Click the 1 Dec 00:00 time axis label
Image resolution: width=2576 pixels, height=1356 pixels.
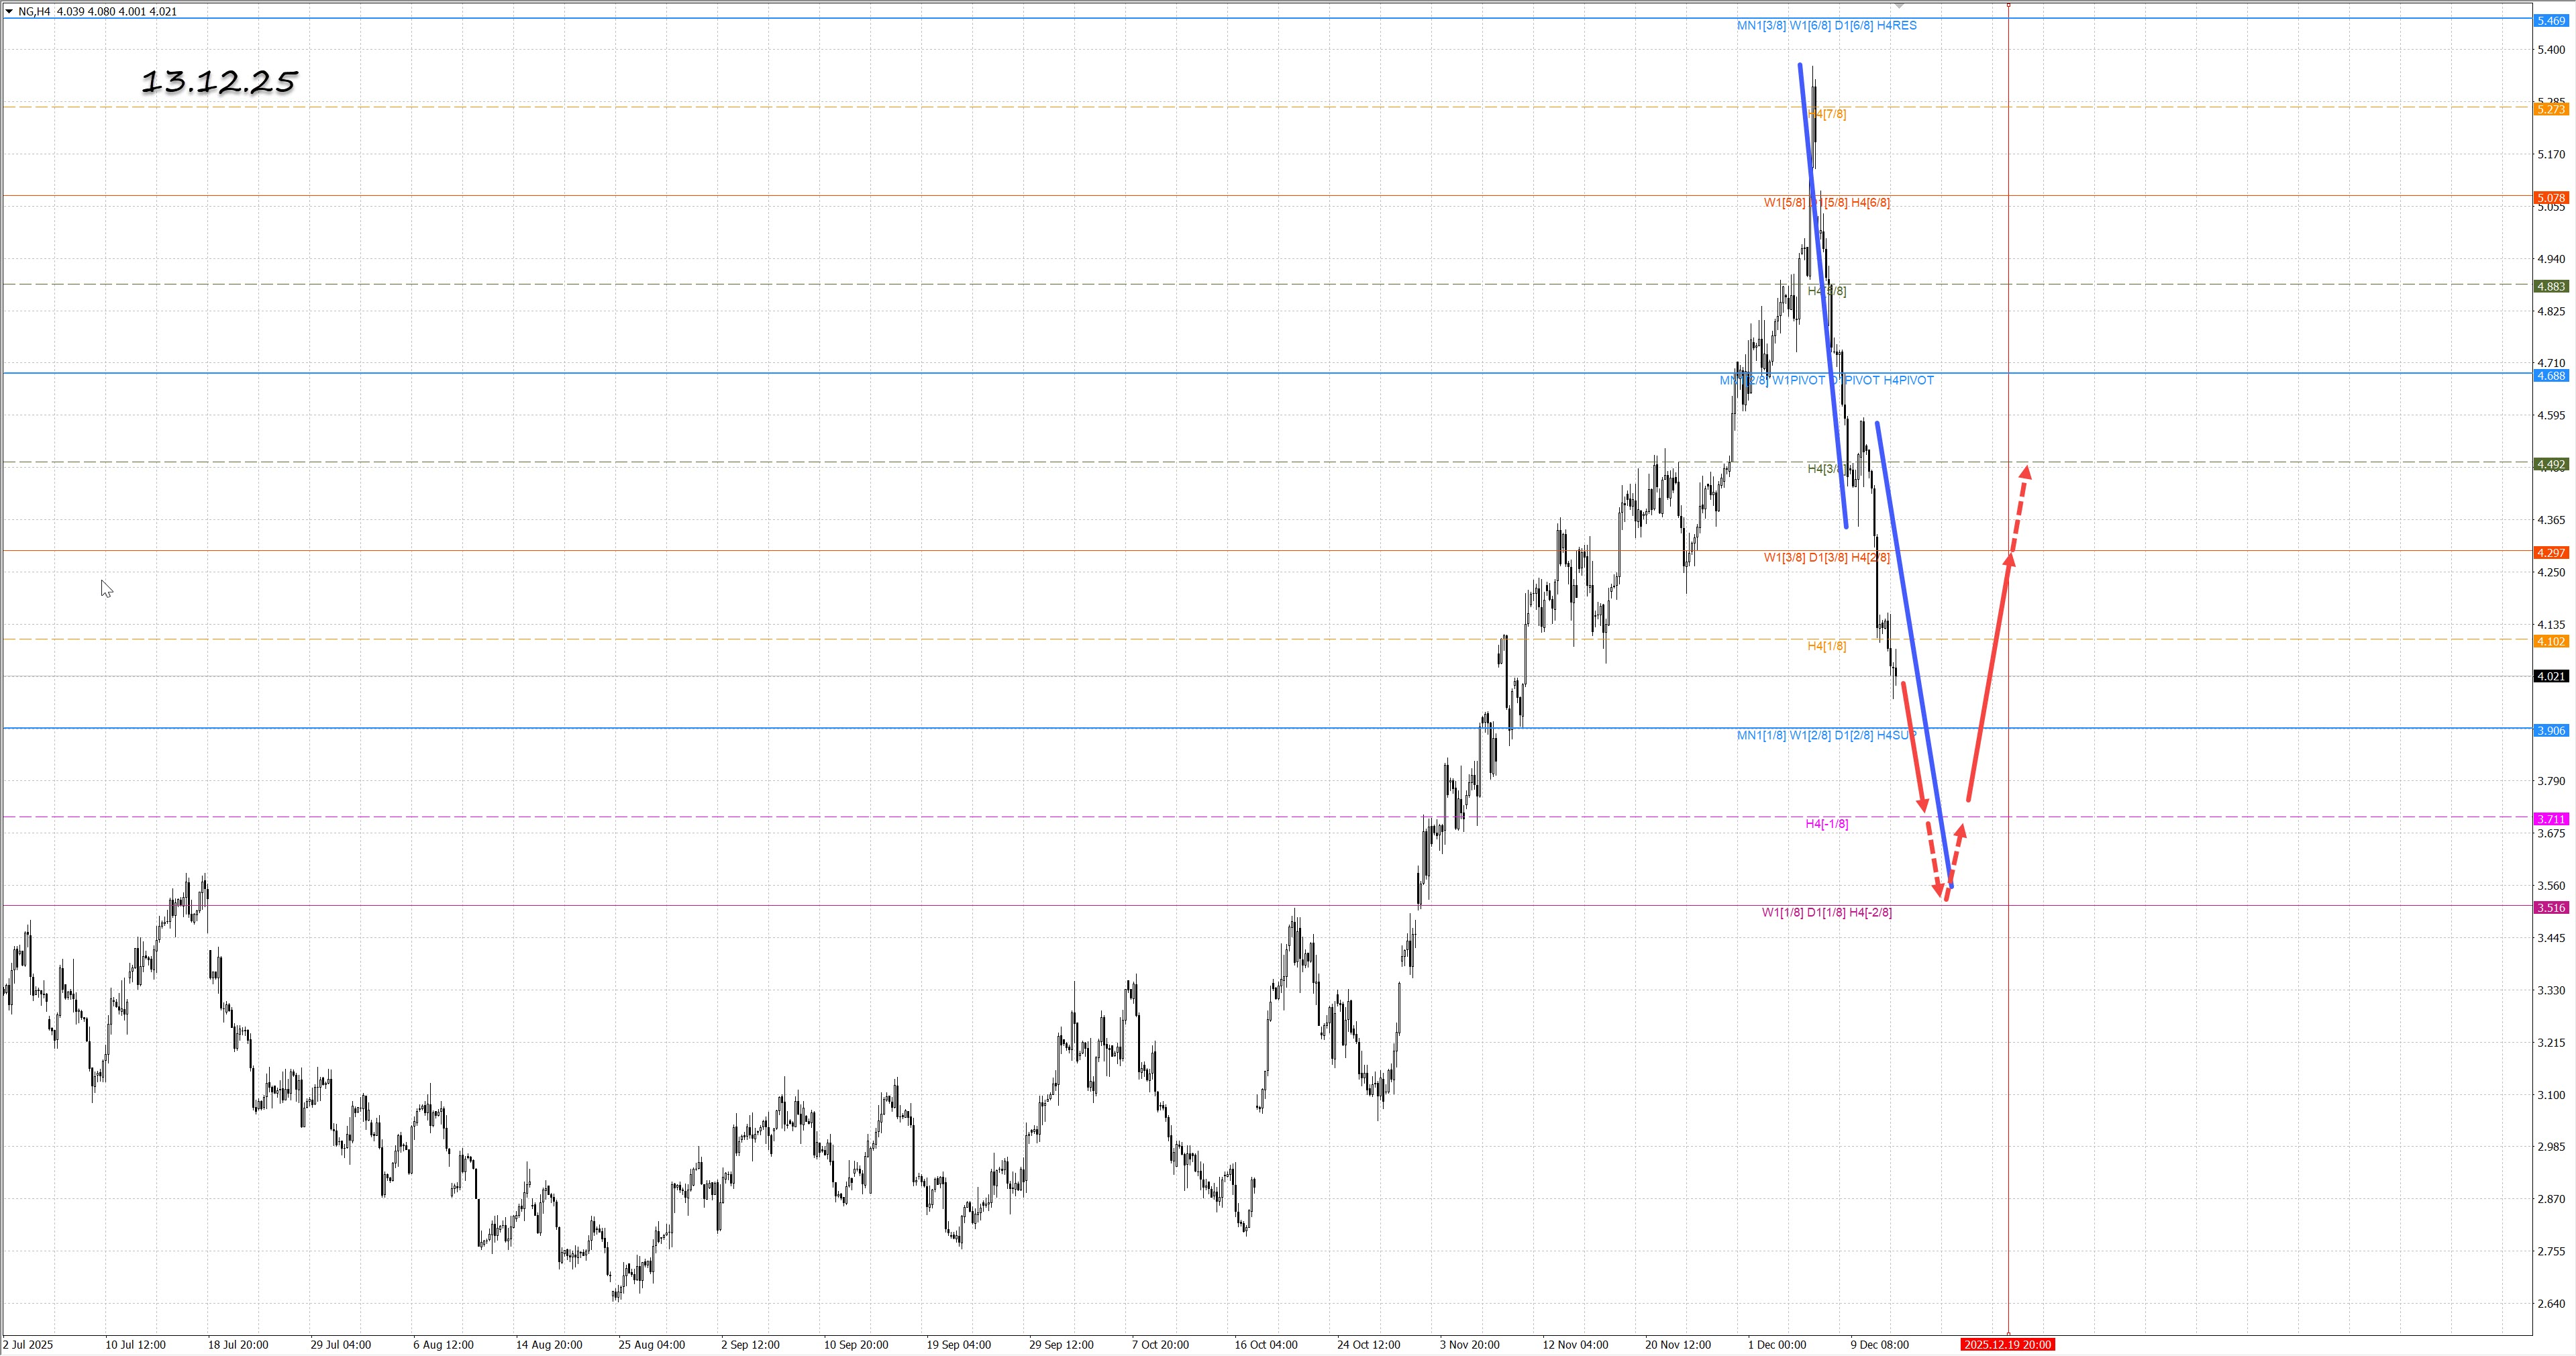[x=1776, y=1344]
